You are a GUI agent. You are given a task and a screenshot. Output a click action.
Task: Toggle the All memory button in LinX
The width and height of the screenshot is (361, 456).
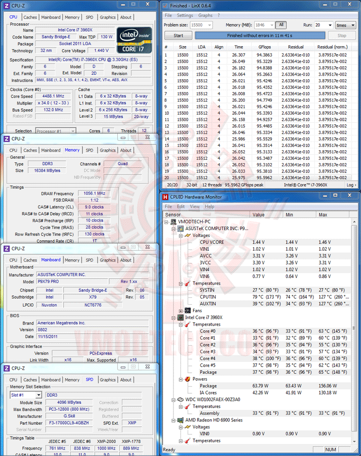[x=281, y=25]
